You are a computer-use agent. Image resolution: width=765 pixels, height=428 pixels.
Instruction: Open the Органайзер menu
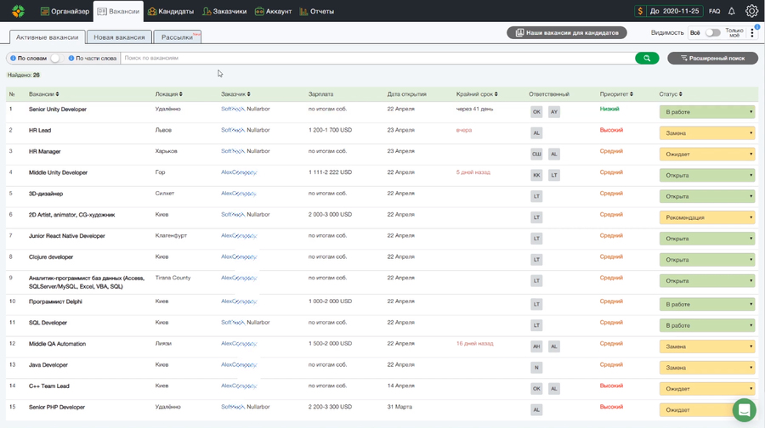point(65,11)
